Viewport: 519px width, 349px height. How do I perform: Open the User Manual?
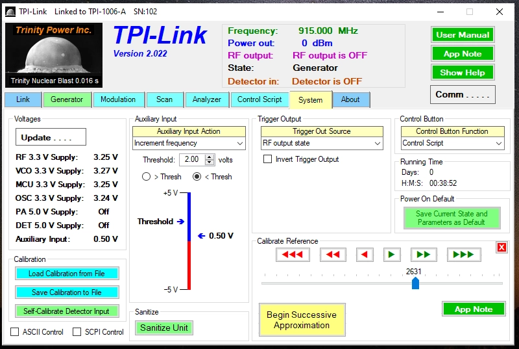tap(463, 35)
